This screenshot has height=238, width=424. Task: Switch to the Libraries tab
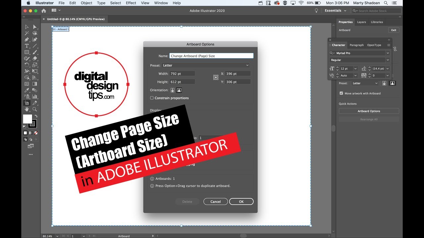[377, 22]
